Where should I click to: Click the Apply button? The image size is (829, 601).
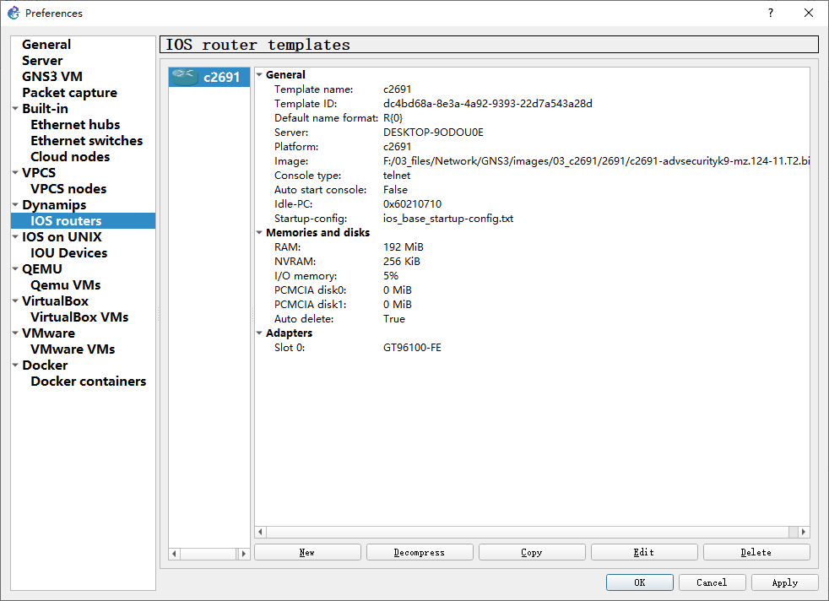pyautogui.click(x=784, y=582)
